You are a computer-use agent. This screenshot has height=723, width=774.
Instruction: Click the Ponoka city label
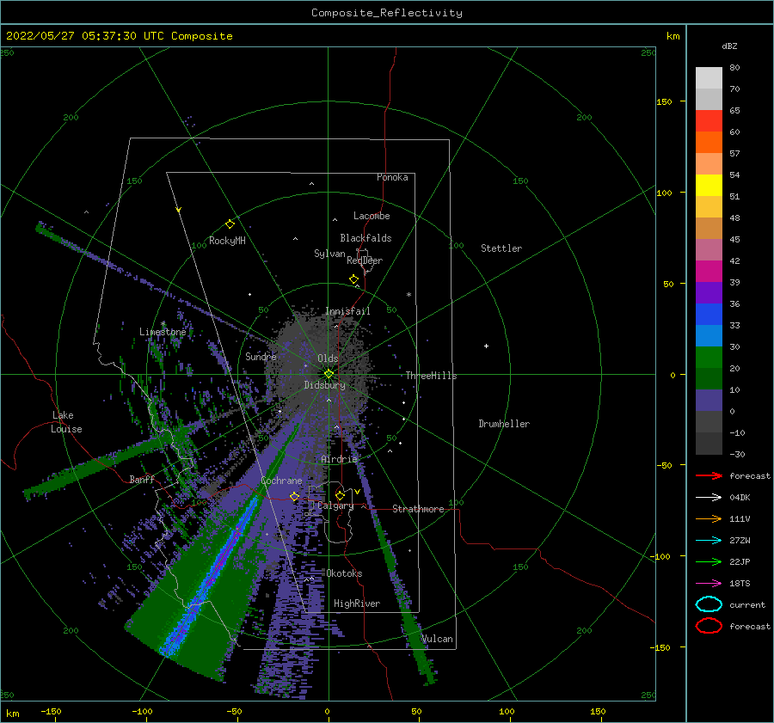point(392,177)
